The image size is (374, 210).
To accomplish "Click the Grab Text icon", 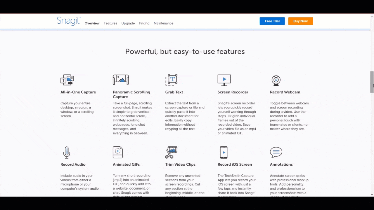I will 172,79.
